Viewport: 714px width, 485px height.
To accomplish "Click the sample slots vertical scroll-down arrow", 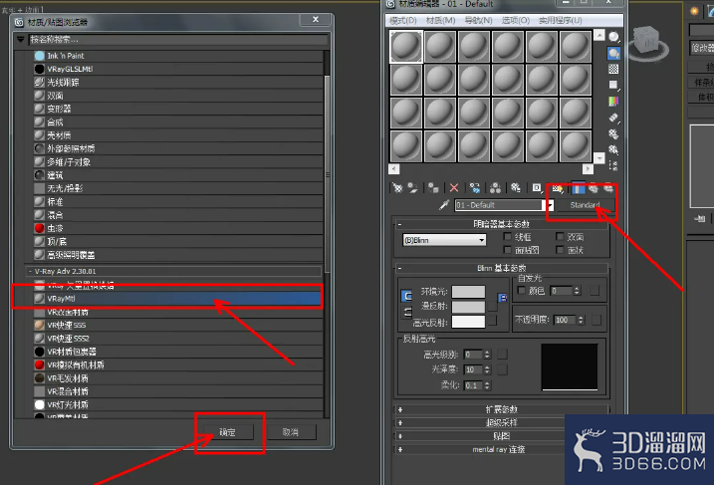I will 599,158.
